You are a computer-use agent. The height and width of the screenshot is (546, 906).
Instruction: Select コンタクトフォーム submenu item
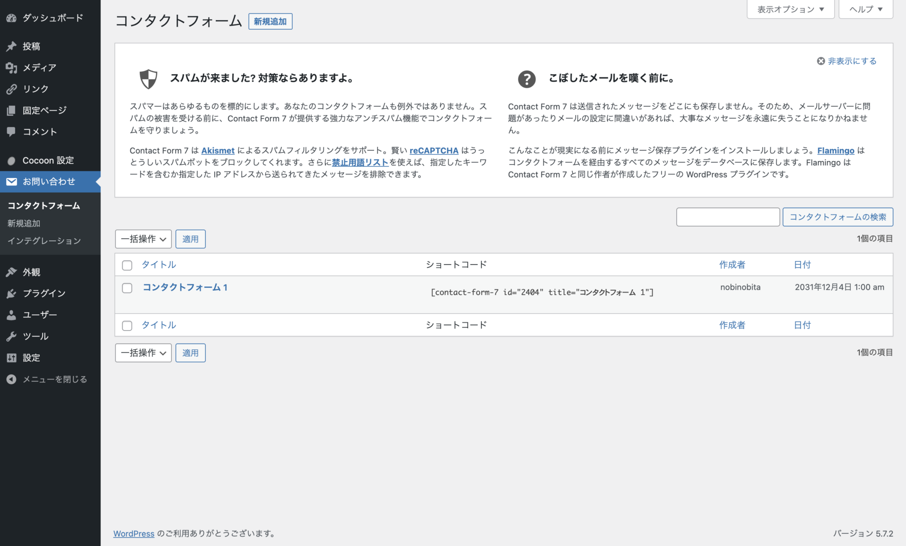pos(43,206)
